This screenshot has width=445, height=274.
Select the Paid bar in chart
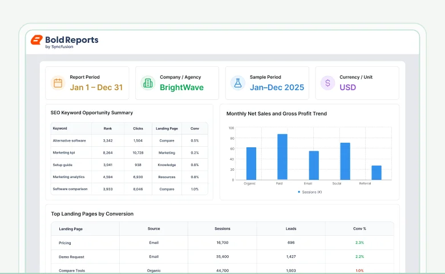click(282, 157)
